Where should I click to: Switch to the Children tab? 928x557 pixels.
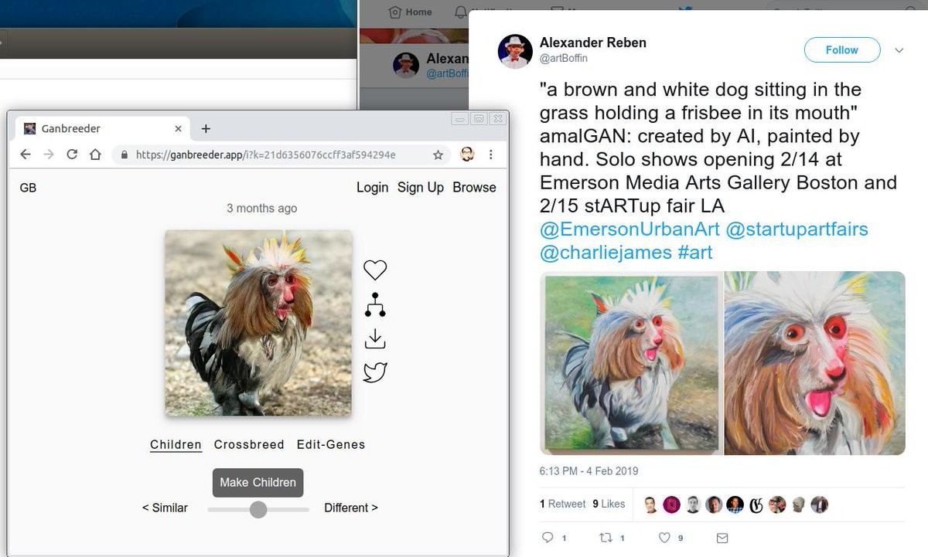[176, 444]
